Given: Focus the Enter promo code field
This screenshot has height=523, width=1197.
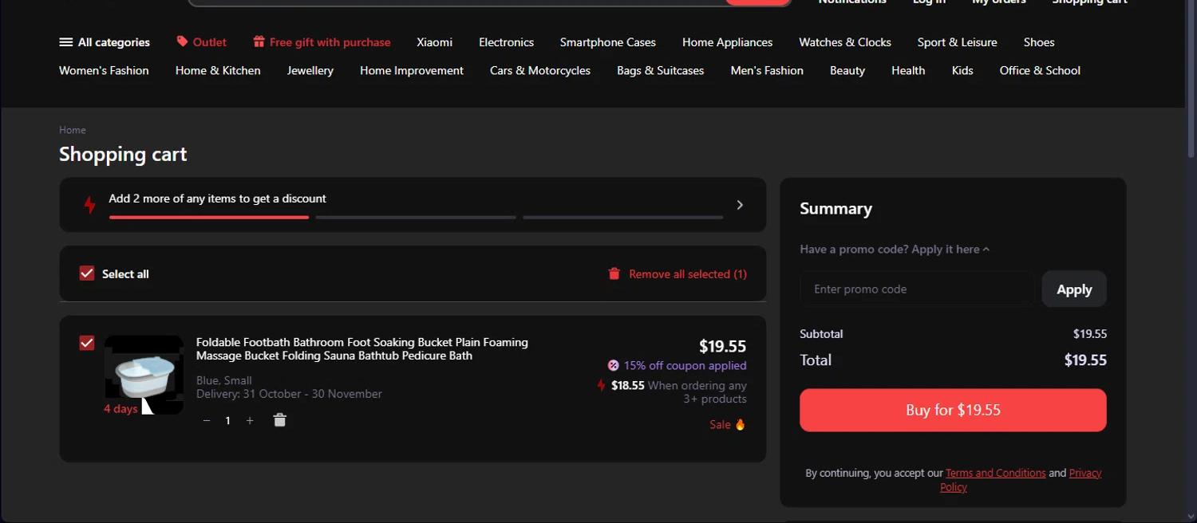Looking at the screenshot, I should pos(917,289).
